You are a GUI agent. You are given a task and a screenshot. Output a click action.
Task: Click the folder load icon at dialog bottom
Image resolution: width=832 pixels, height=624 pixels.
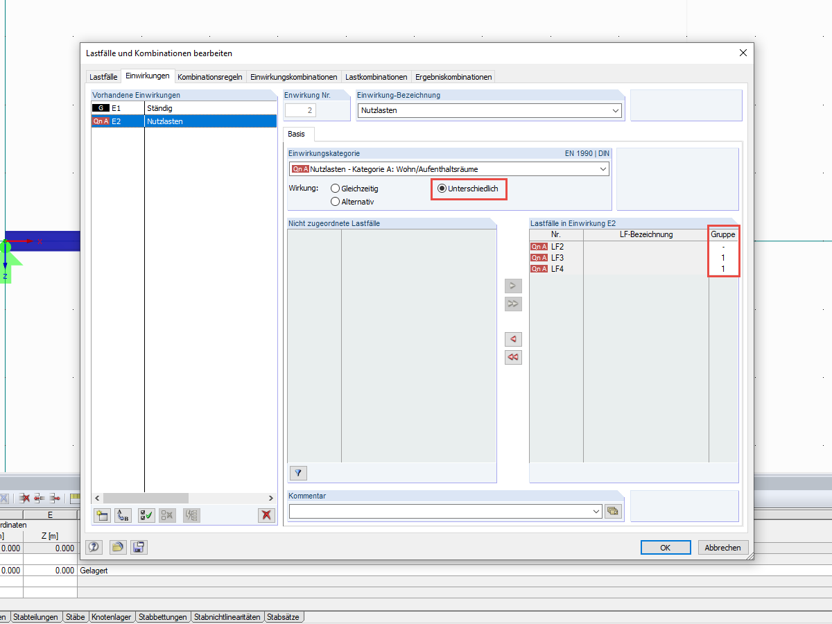click(118, 547)
